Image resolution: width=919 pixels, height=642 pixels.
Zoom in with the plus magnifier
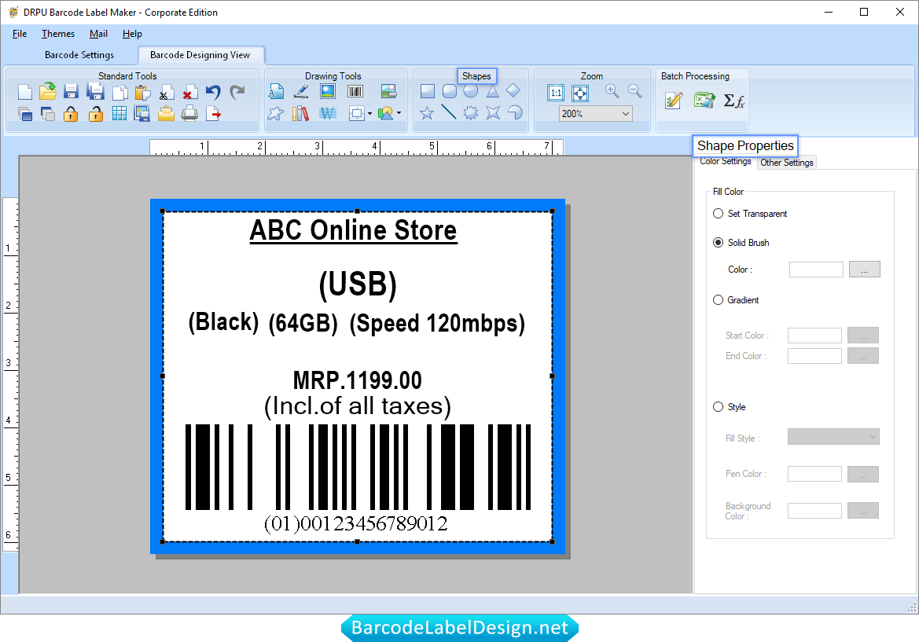click(612, 91)
